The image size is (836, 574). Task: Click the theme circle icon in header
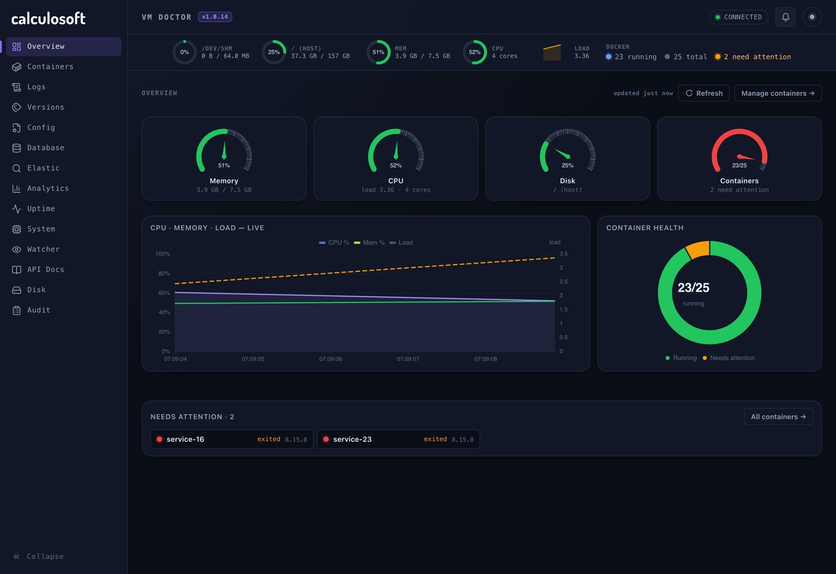812,17
